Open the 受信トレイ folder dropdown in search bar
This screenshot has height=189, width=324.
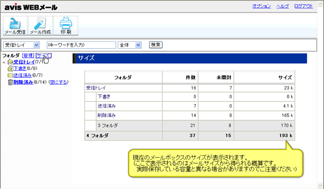pyautogui.click(x=21, y=45)
